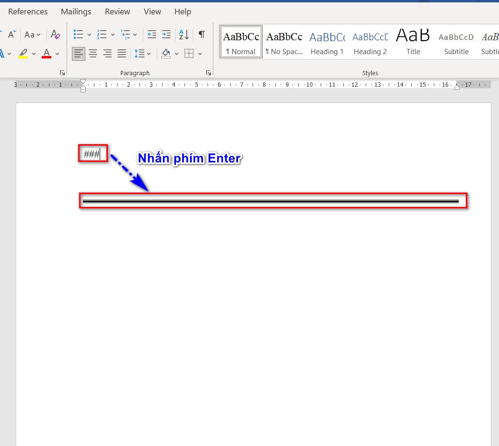Open the Mailings ribbon tab
This screenshot has height=446, width=499.
(76, 11)
